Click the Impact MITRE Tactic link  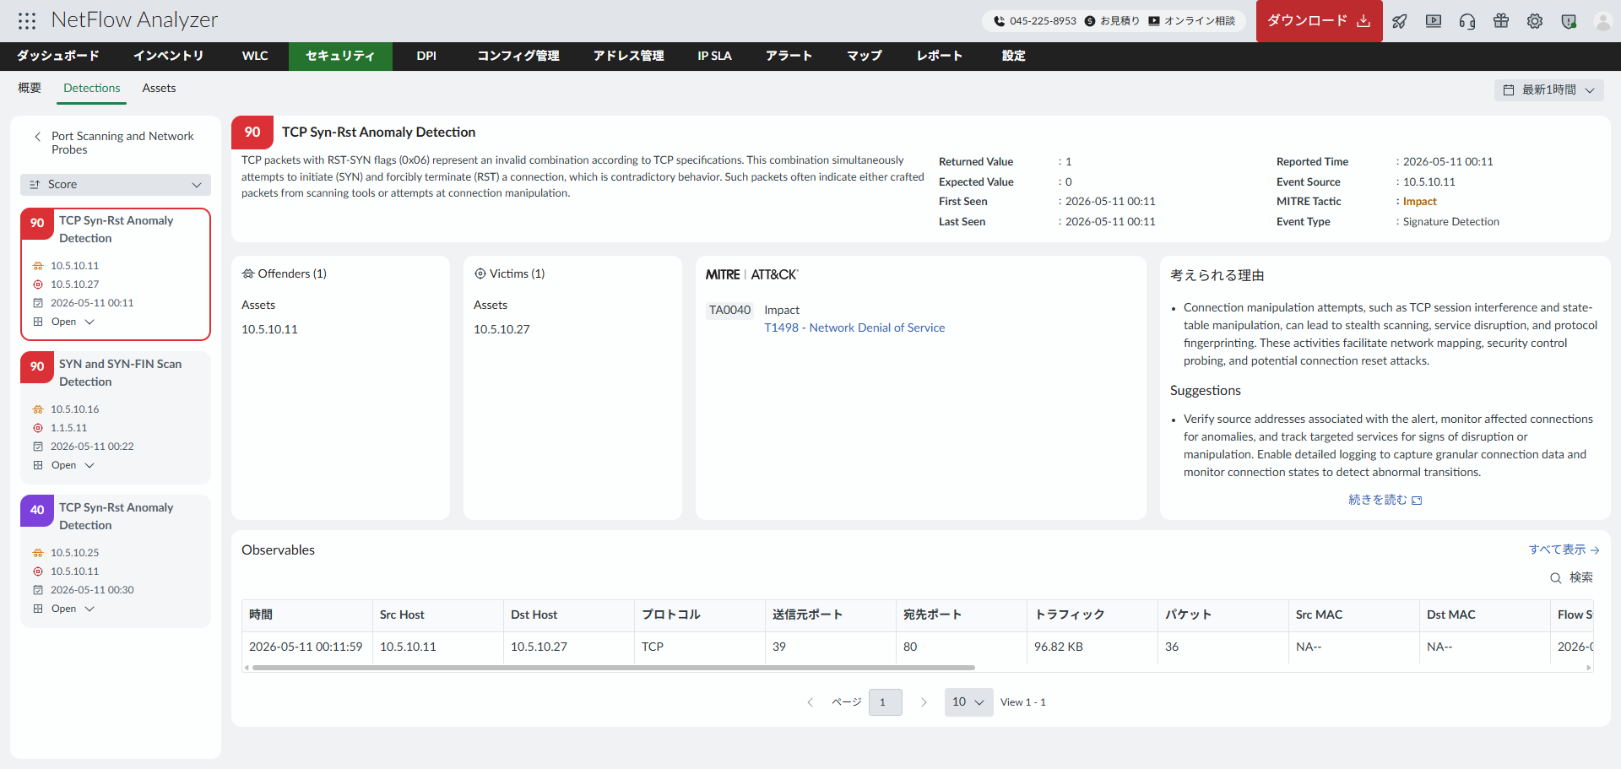pyautogui.click(x=1419, y=202)
